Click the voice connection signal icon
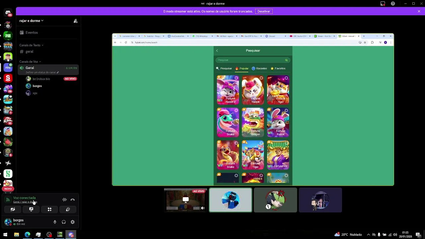Image resolution: width=425 pixels, height=239 pixels. [8, 200]
